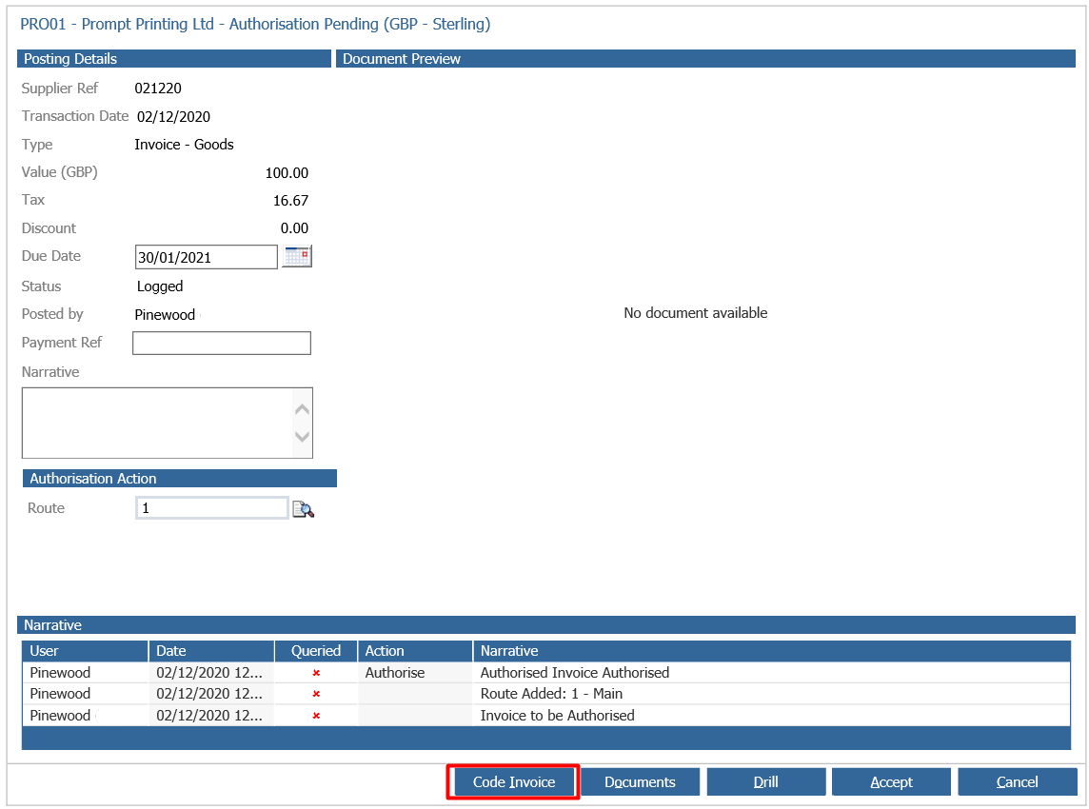The width and height of the screenshot is (1089, 809).
Task: Click the Value (GBP) amount 100.00
Action: pyautogui.click(x=287, y=173)
